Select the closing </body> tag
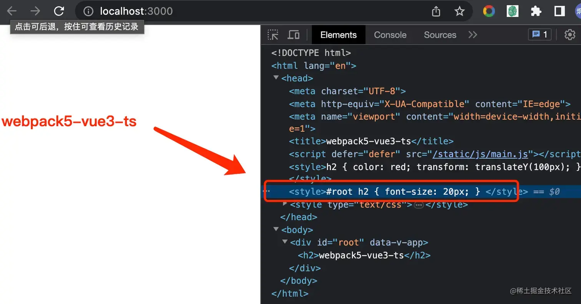Image resolution: width=581 pixels, height=304 pixels. pos(299,281)
